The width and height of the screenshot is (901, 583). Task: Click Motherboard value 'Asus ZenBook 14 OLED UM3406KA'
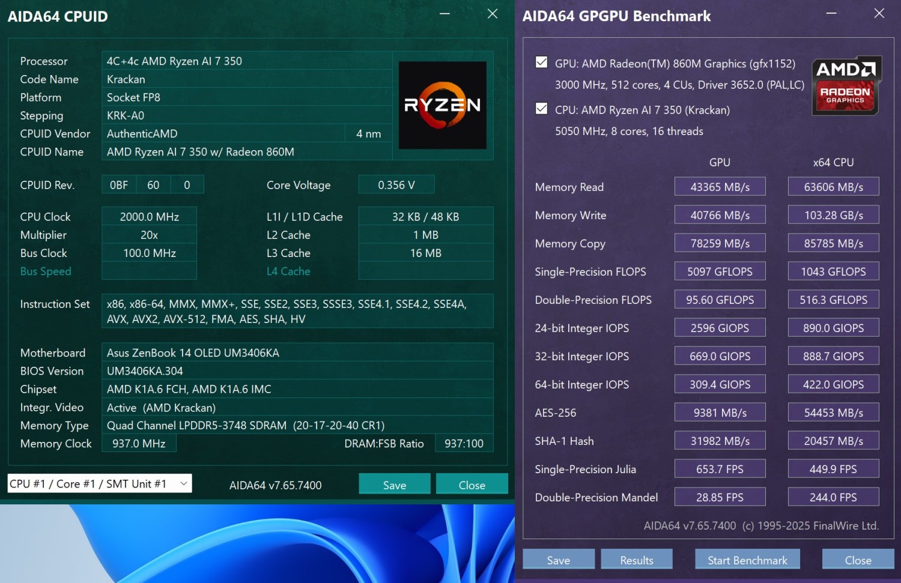point(298,352)
